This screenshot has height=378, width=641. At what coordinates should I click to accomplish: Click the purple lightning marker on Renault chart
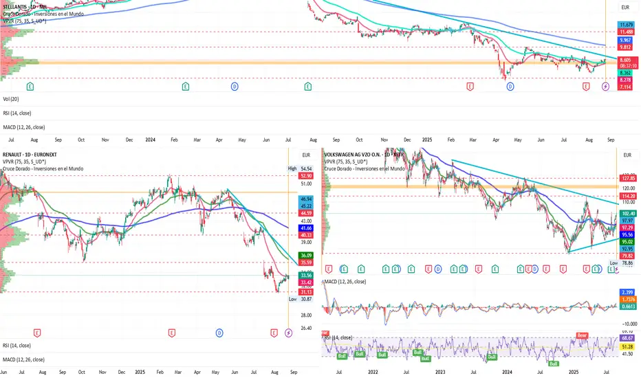(289, 333)
